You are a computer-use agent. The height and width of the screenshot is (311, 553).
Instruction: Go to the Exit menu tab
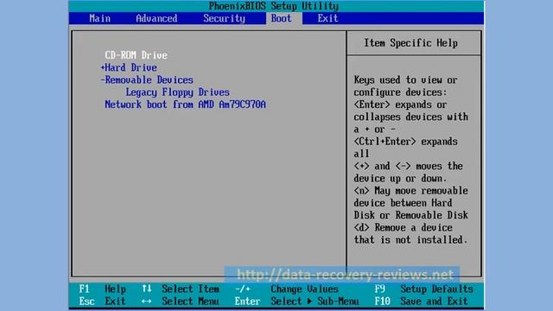coord(327,18)
